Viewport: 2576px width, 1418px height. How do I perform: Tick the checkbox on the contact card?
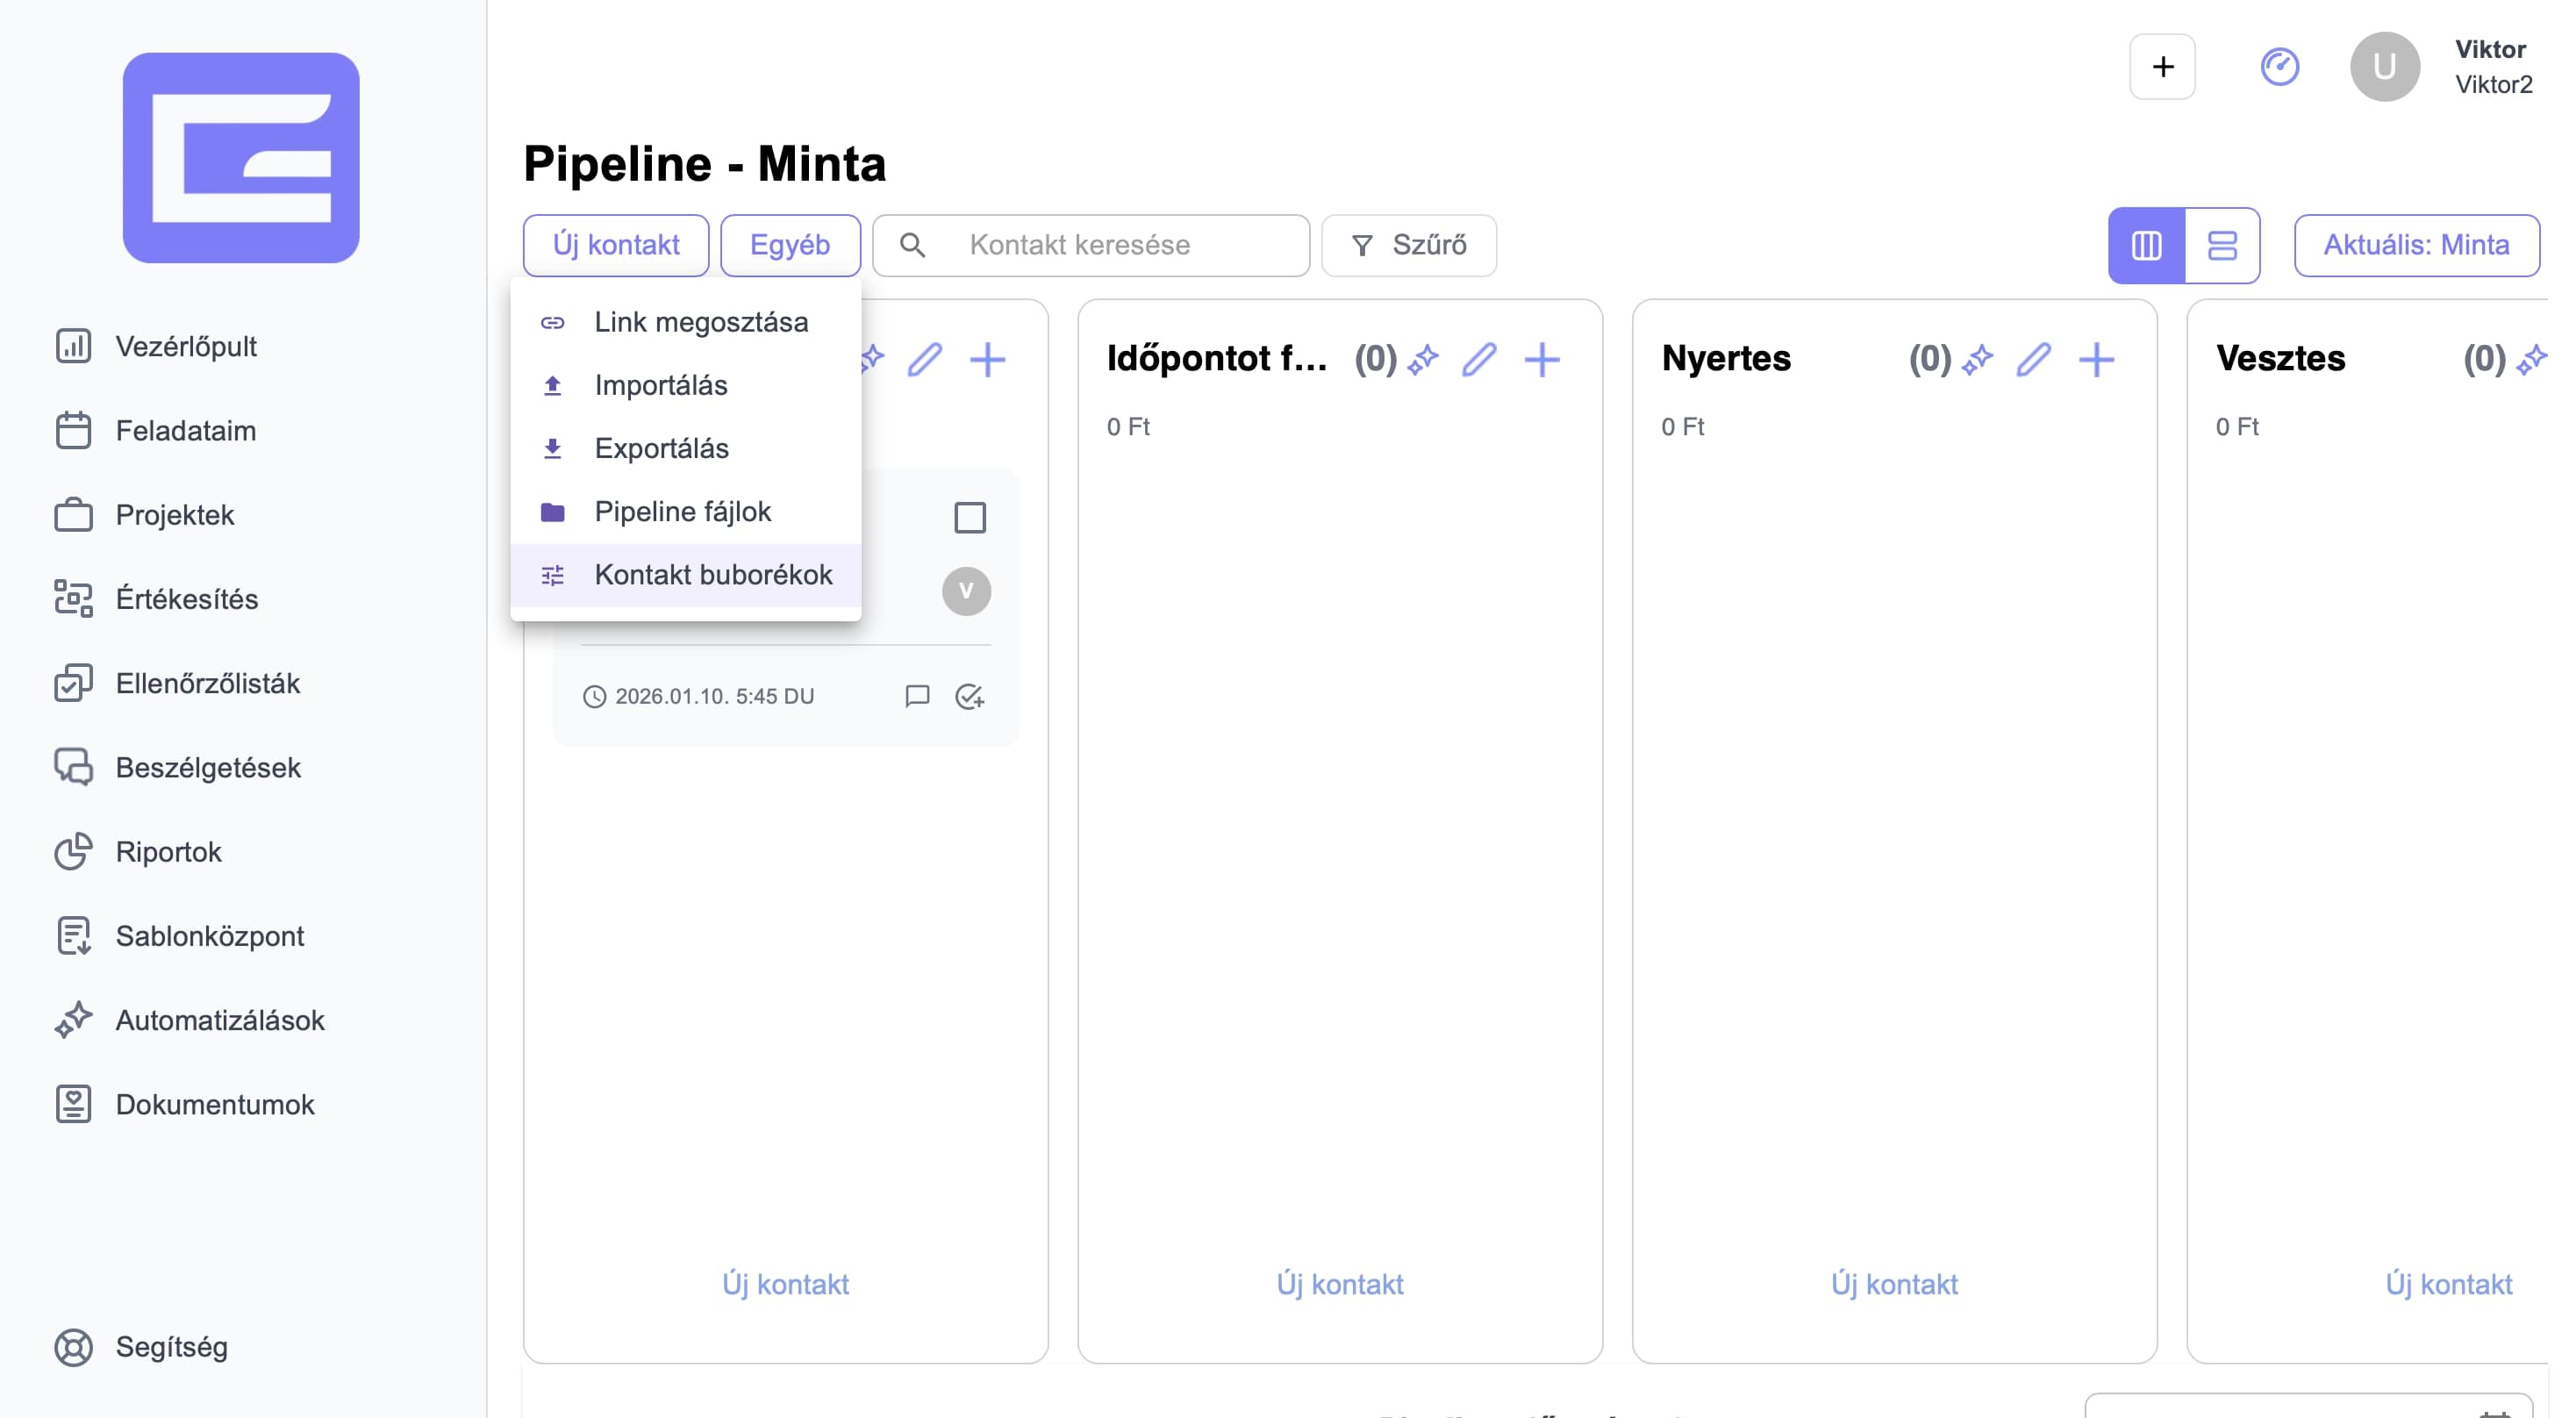click(969, 517)
